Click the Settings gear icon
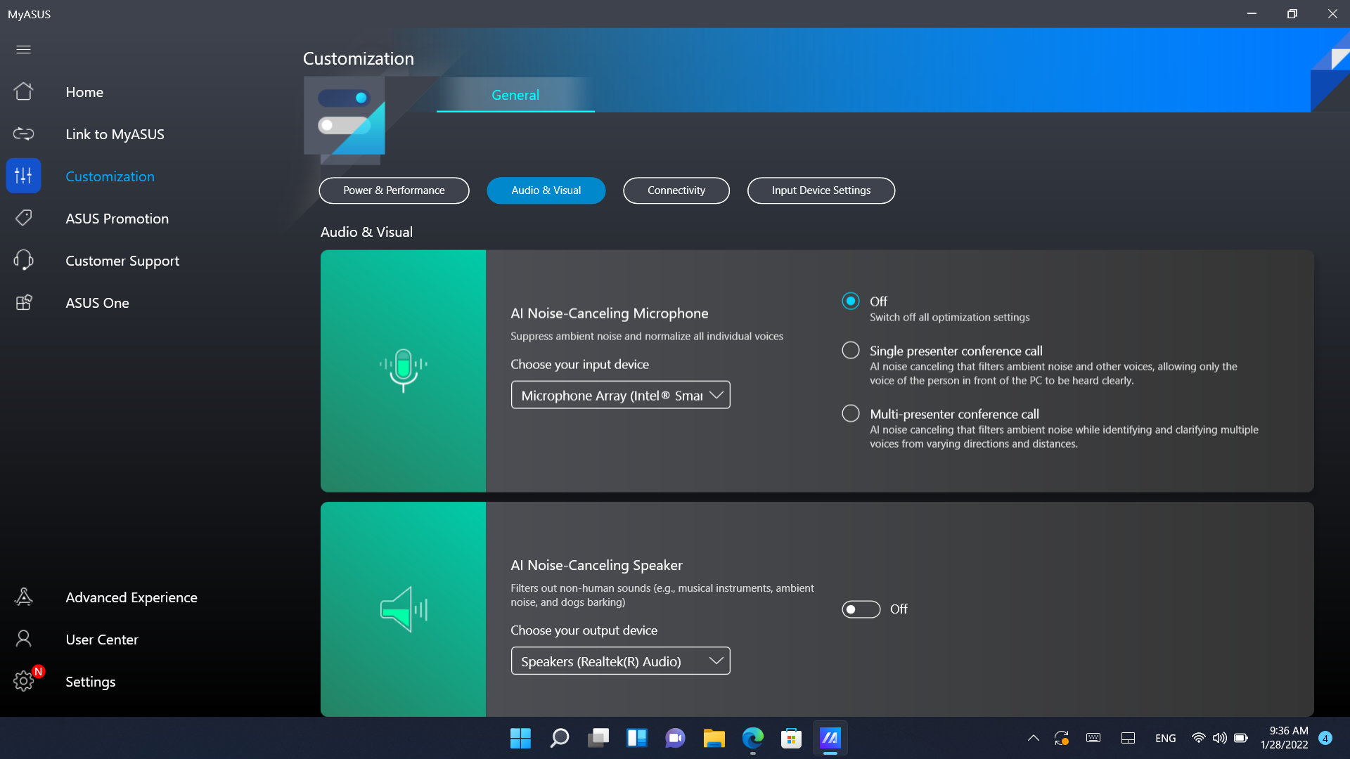The height and width of the screenshot is (759, 1350). pyautogui.click(x=23, y=681)
